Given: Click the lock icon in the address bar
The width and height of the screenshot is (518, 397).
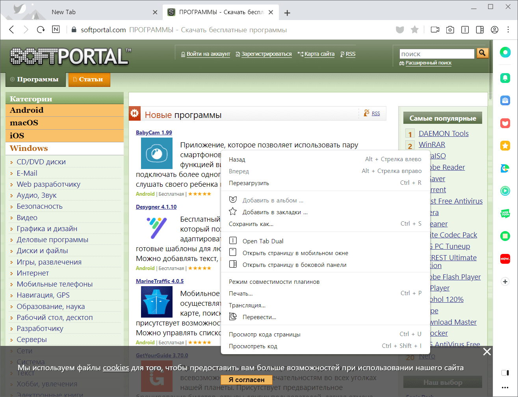Looking at the screenshot, I should (x=74, y=30).
